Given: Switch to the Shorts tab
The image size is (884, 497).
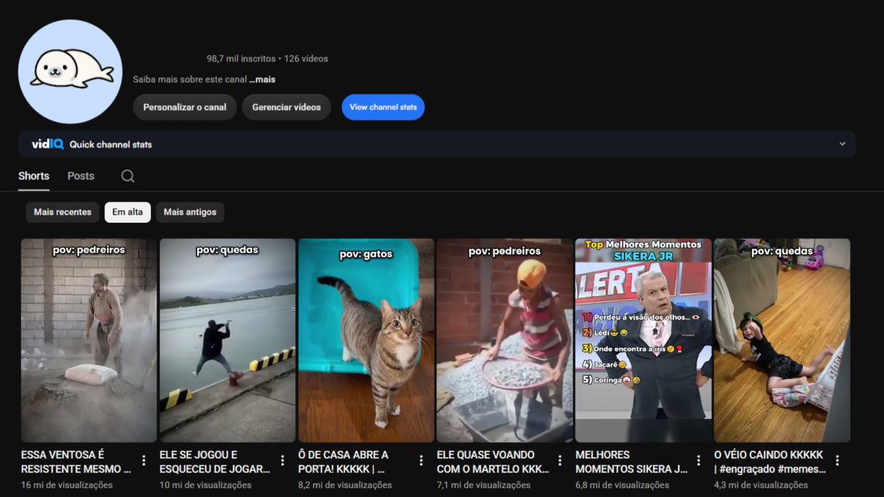Looking at the screenshot, I should 34,176.
